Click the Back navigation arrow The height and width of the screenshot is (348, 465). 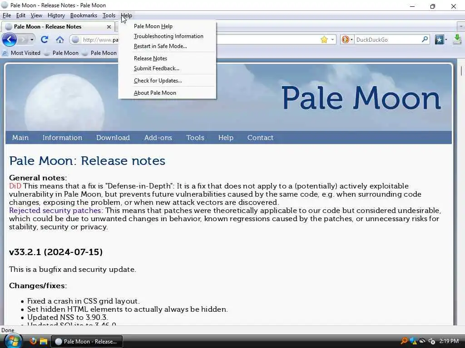click(x=9, y=39)
